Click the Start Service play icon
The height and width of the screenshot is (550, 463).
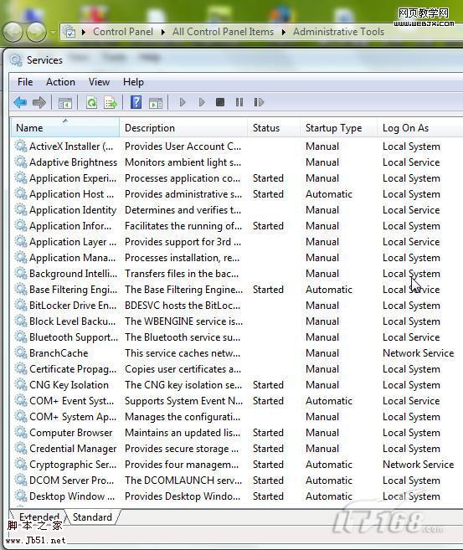tap(183, 102)
